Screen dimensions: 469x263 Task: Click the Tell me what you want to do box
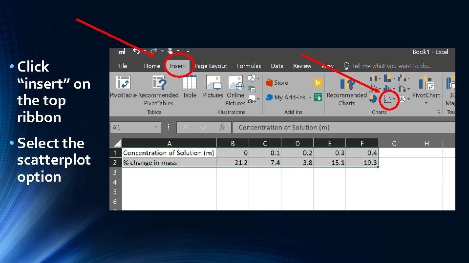(388, 66)
